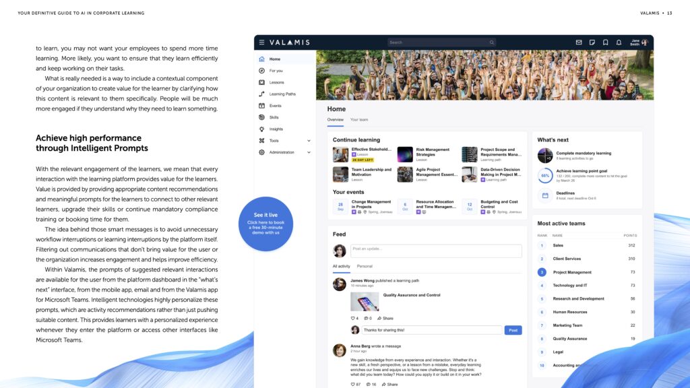Image resolution: width=690 pixels, height=388 pixels.
Task: Open the notifications bell icon
Action: click(x=619, y=42)
